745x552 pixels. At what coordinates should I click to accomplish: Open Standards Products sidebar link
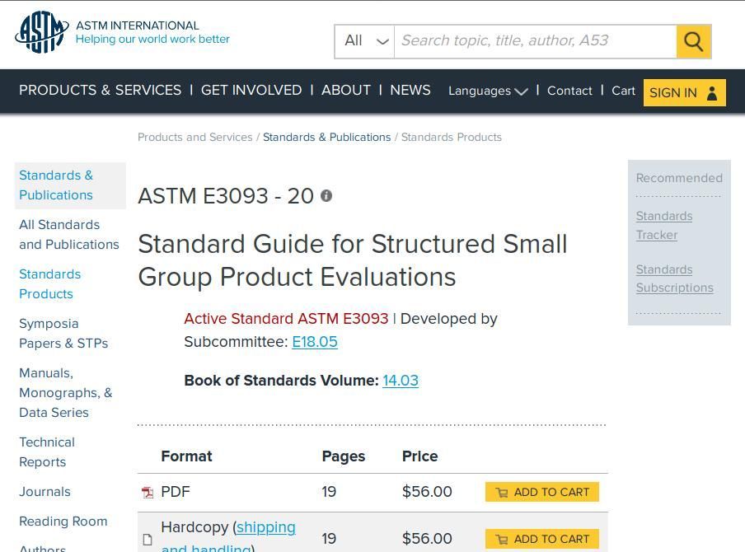50,284
